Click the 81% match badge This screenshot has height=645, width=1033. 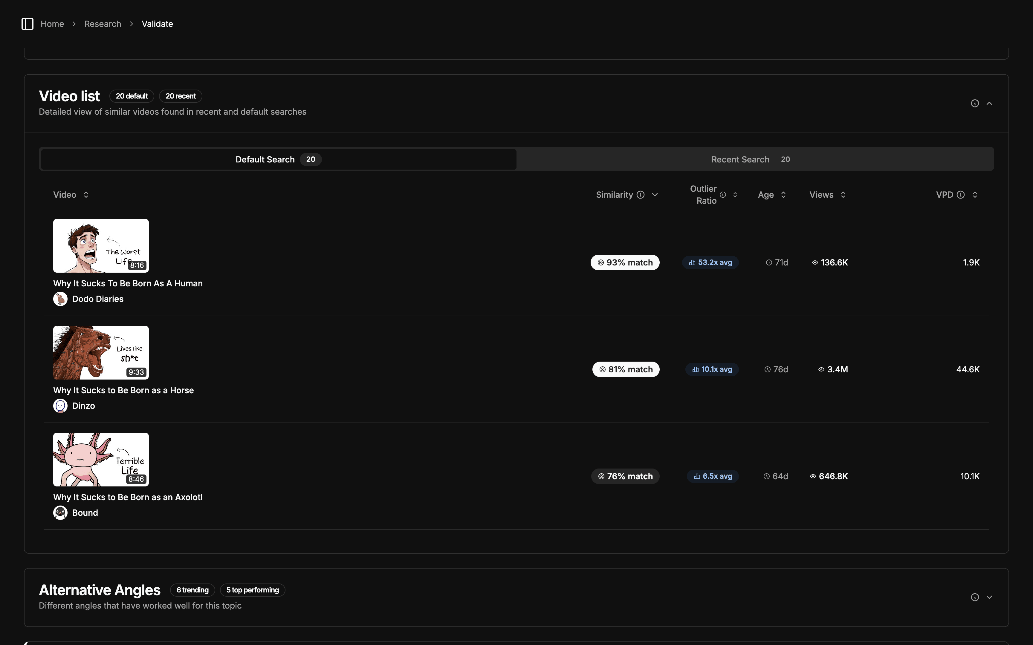pyautogui.click(x=626, y=369)
